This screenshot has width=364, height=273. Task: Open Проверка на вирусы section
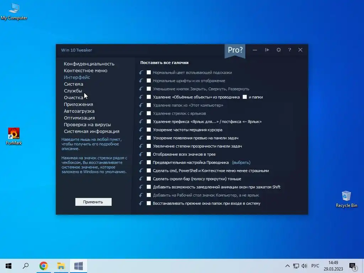tap(87, 124)
